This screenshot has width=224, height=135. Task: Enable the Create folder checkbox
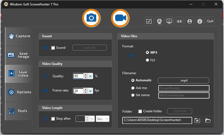140,111
